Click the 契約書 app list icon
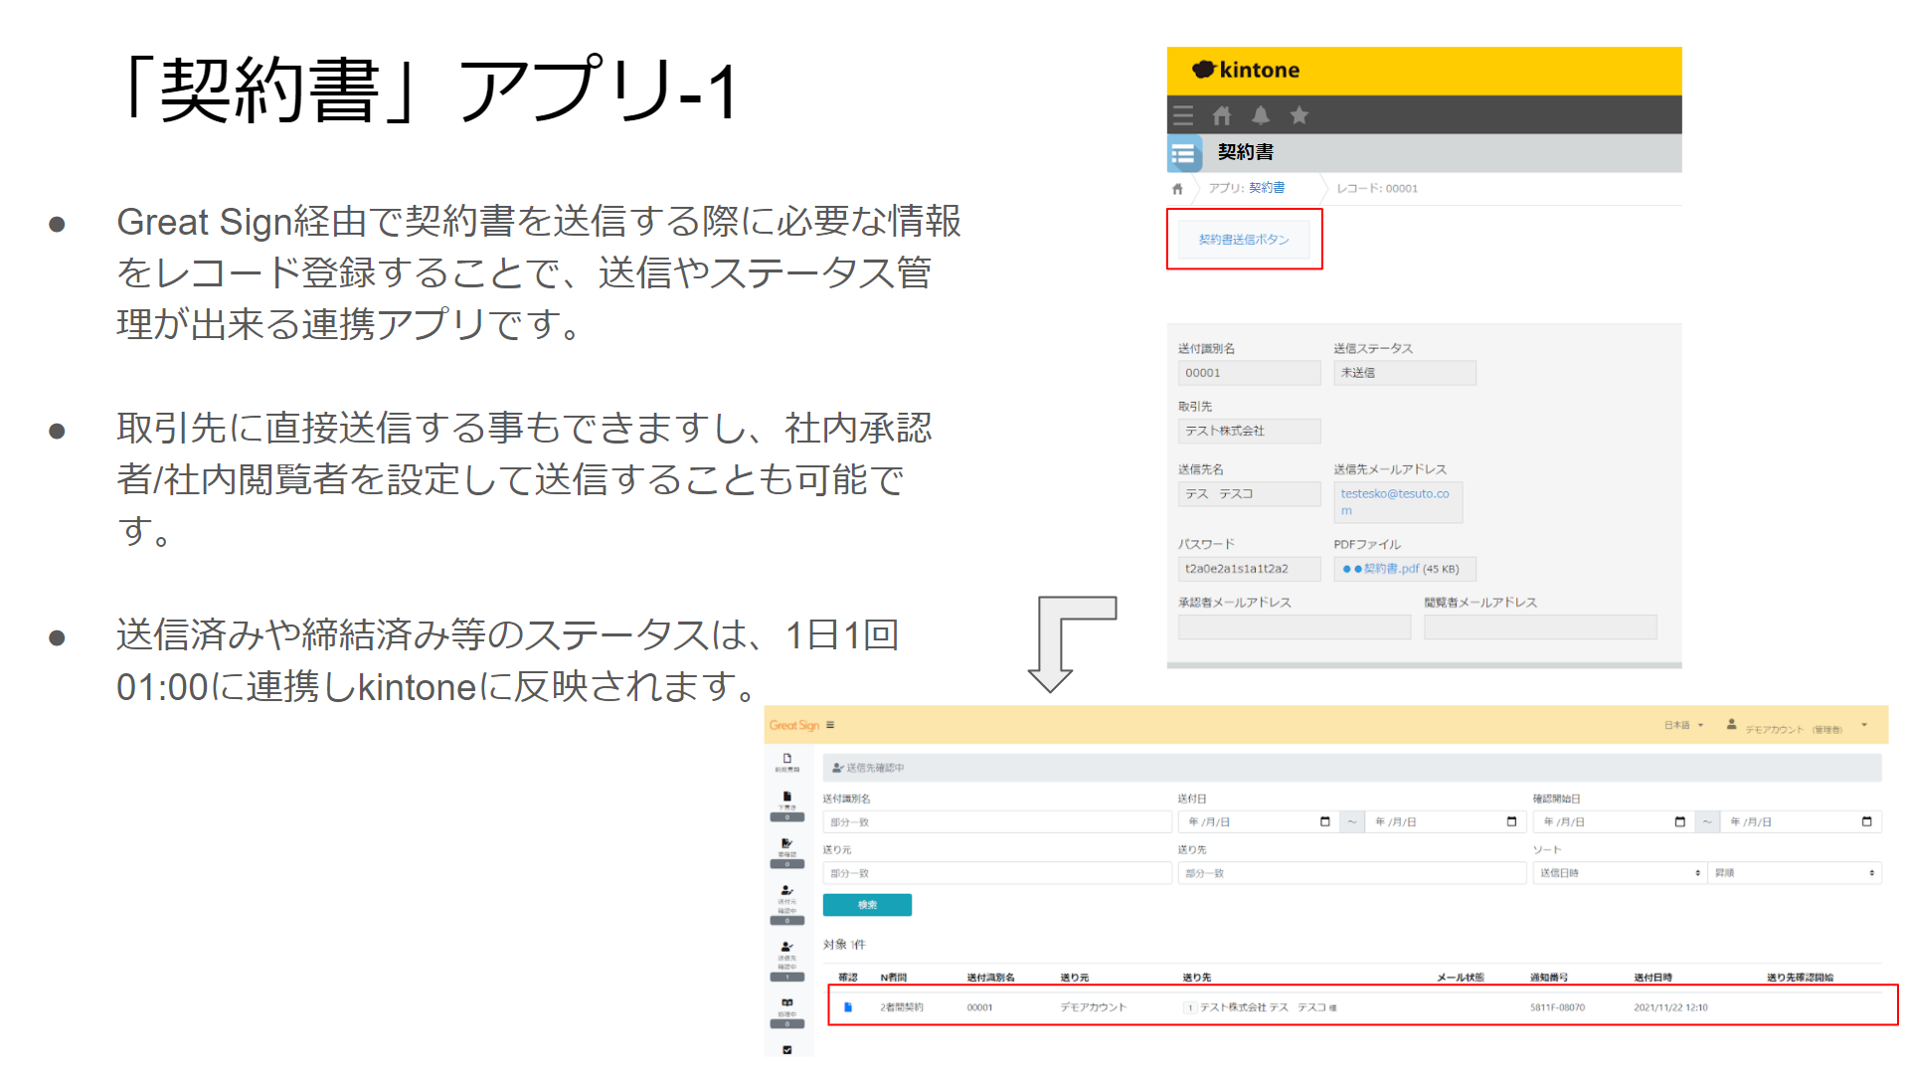 [x=1183, y=153]
